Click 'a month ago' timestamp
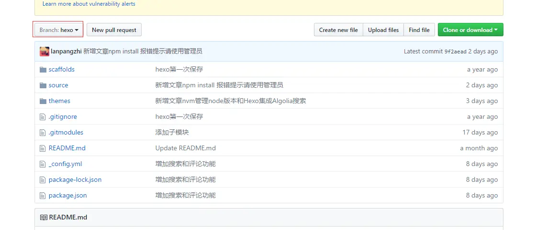Viewport: 536px width, 230px height. (x=479, y=148)
